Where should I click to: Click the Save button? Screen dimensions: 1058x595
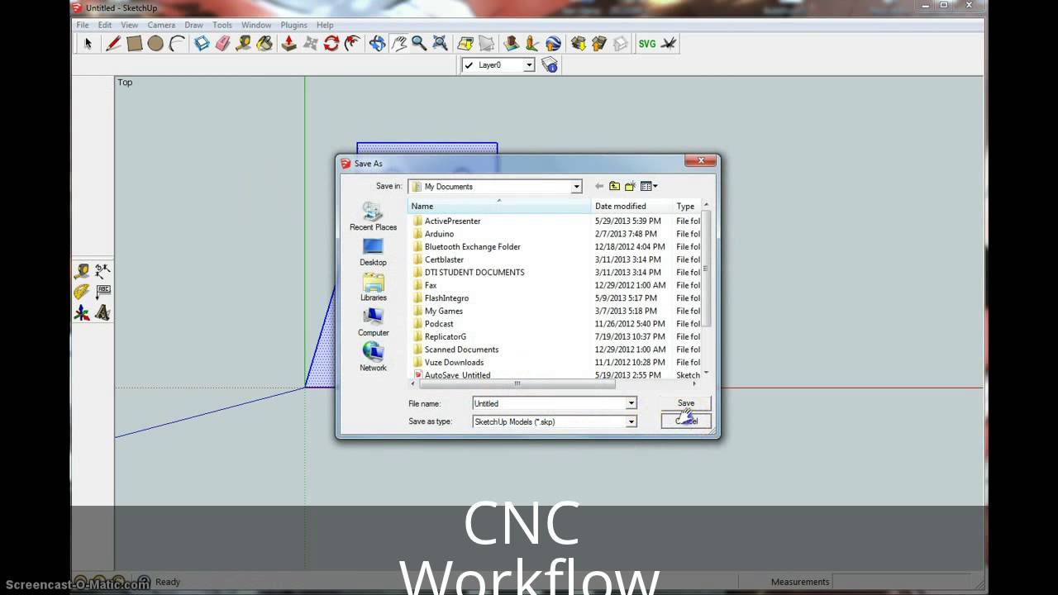point(686,403)
